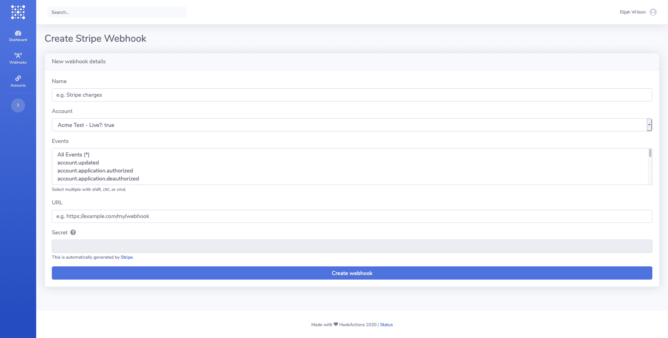Go to Webhooks in the sidebar
Viewport: 668px width, 338px height.
pyautogui.click(x=18, y=58)
